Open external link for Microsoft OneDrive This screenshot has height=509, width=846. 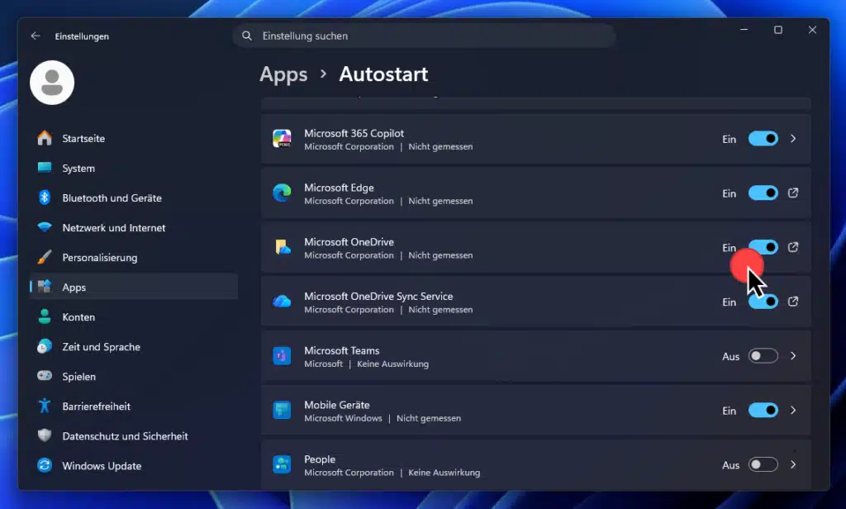click(792, 247)
